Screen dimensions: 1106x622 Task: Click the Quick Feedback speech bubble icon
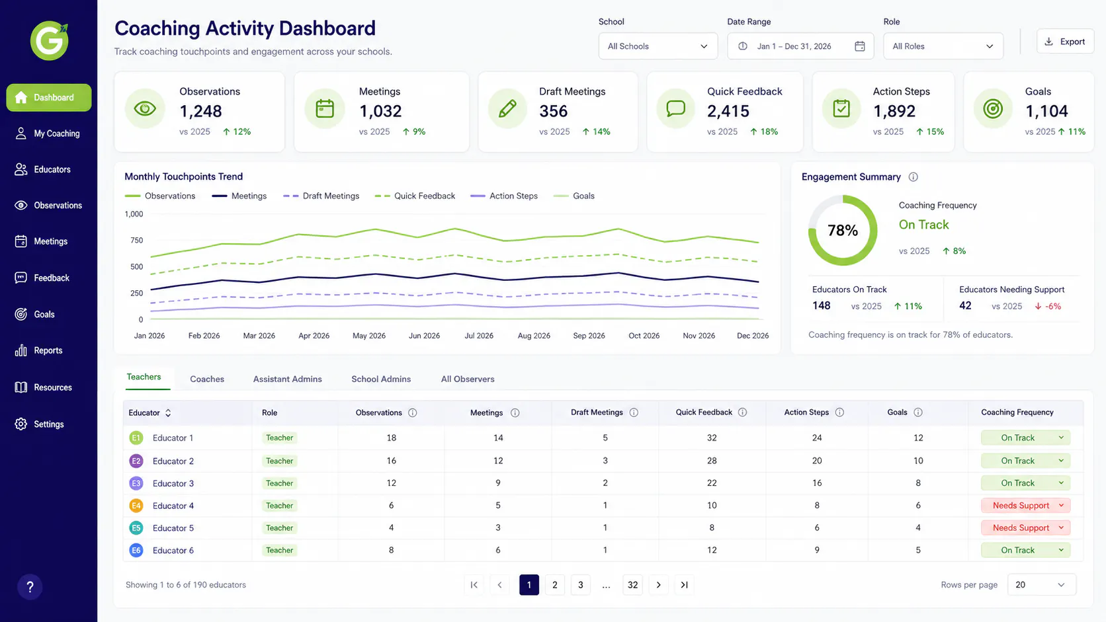(676, 108)
